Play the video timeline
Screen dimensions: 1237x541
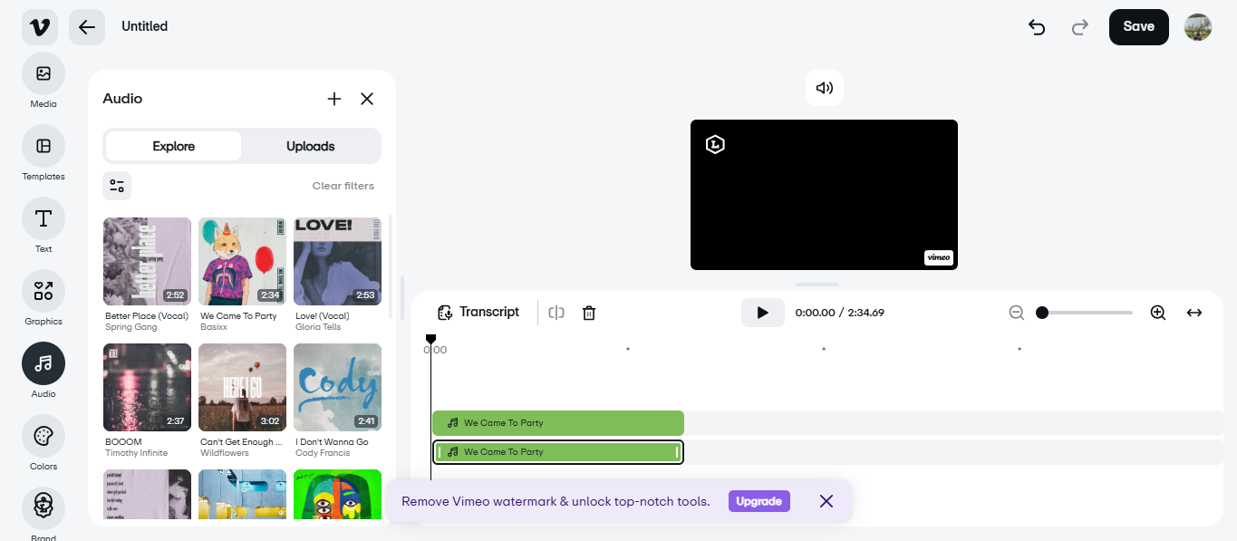pos(763,313)
